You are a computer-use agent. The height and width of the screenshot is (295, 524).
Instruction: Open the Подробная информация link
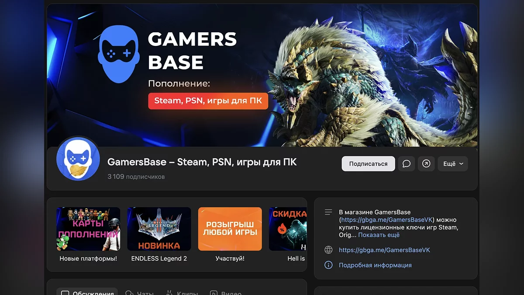(375, 265)
